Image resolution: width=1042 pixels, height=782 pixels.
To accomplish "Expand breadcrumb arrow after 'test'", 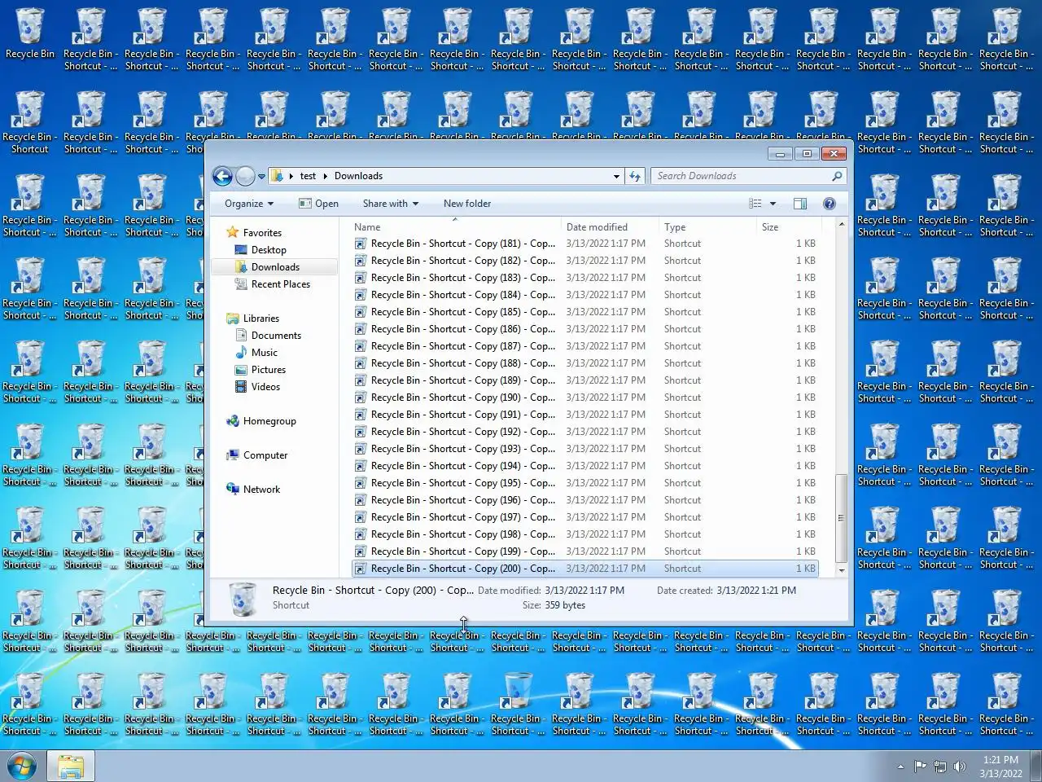I will (326, 176).
